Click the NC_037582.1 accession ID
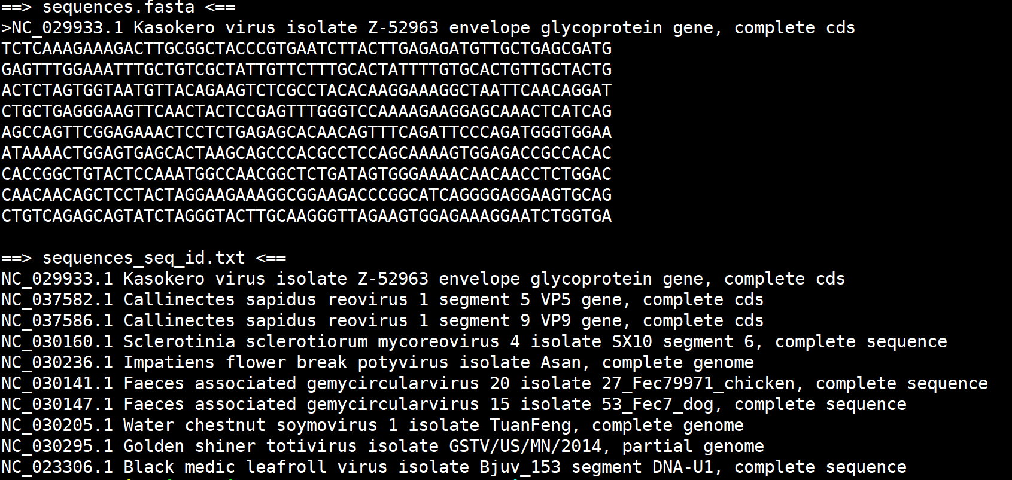 pos(57,300)
